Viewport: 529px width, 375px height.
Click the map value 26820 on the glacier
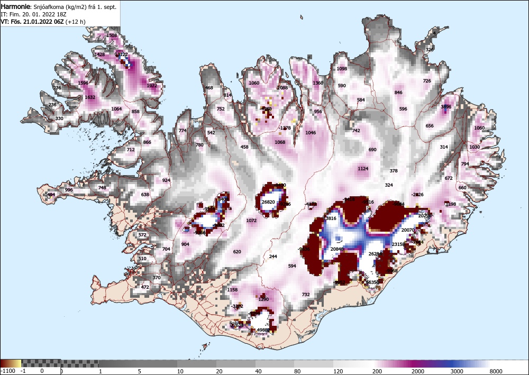tap(268, 202)
